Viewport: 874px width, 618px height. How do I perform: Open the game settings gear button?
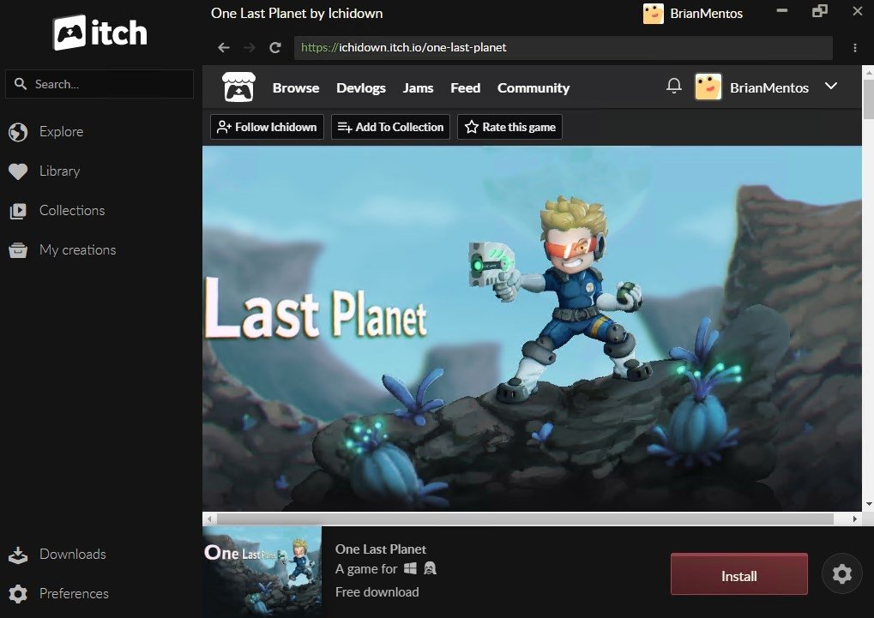(841, 573)
